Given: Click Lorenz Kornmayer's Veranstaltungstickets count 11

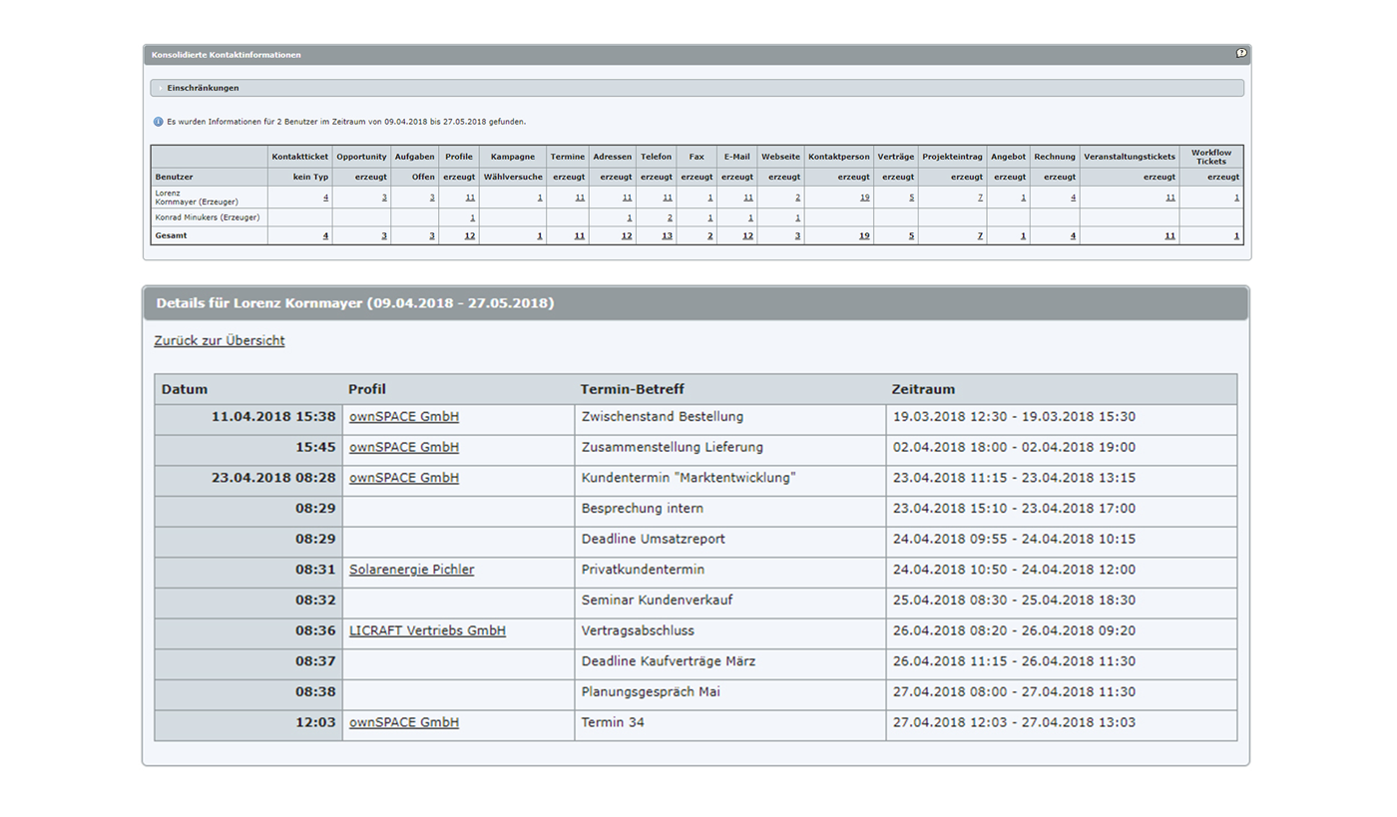Looking at the screenshot, I should 1169,198.
